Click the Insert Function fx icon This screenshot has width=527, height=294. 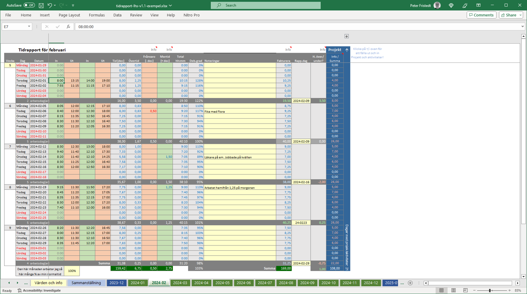tap(68, 27)
